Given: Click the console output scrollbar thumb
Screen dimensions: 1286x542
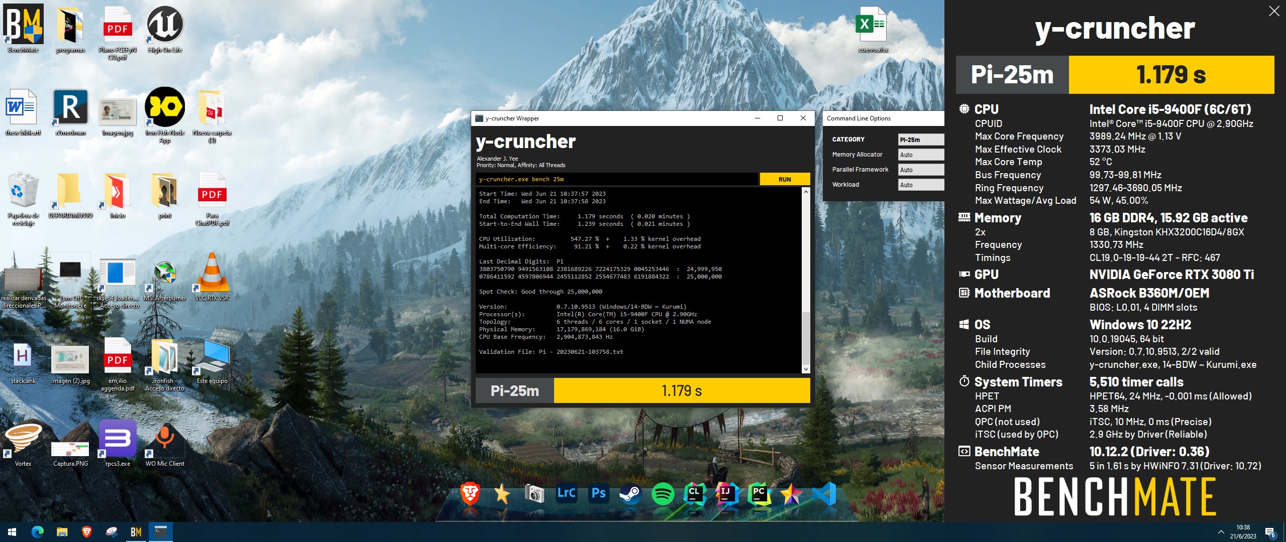Looking at the screenshot, I should (x=806, y=338).
